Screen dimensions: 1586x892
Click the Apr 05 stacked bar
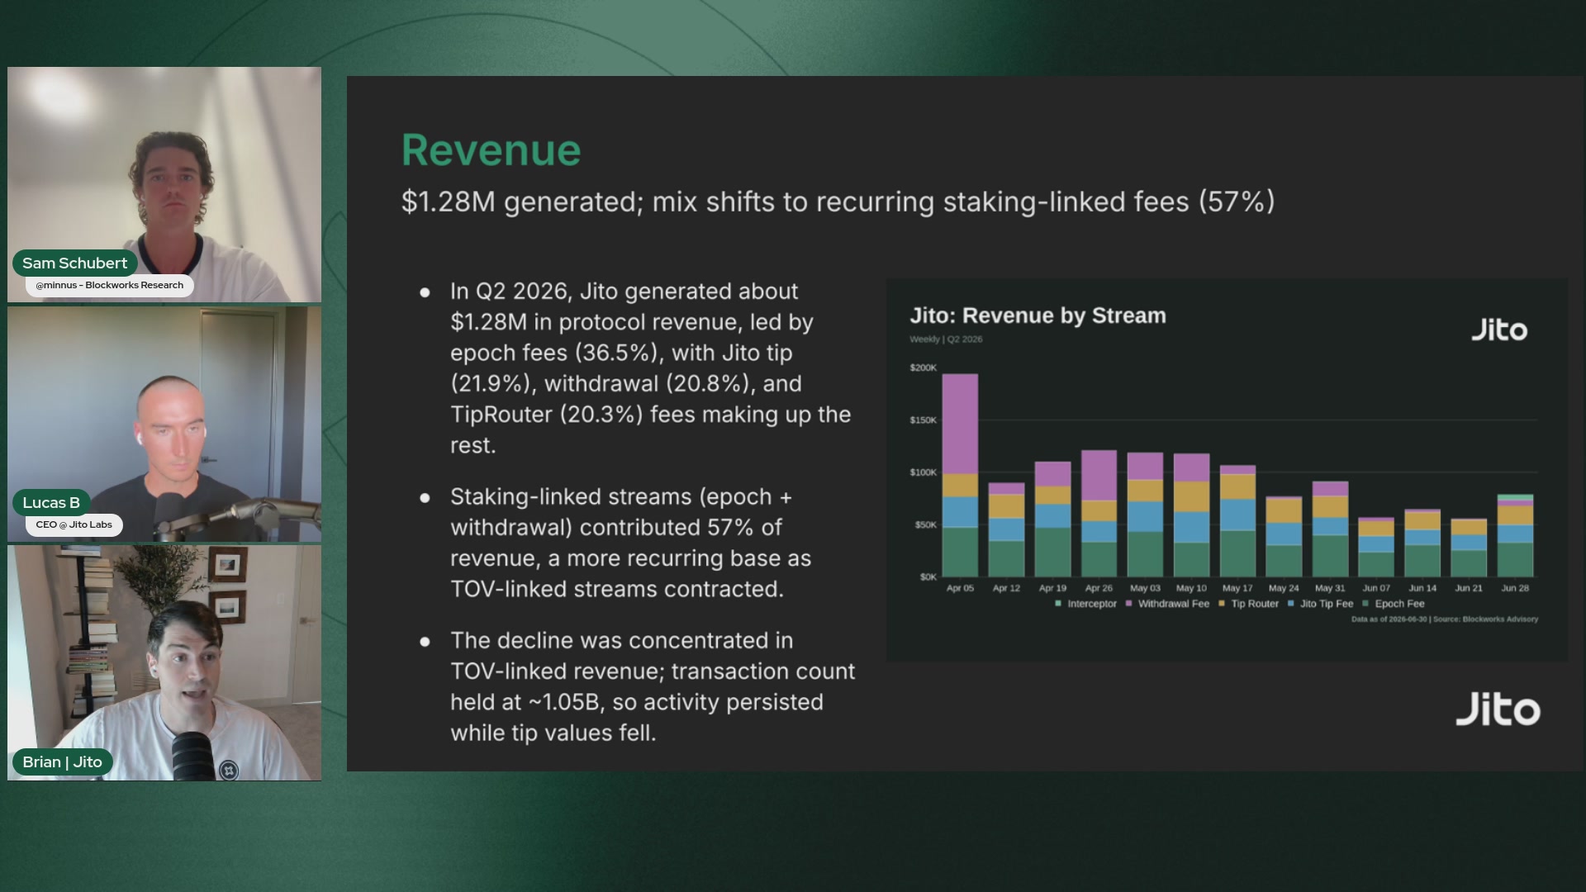tap(960, 475)
